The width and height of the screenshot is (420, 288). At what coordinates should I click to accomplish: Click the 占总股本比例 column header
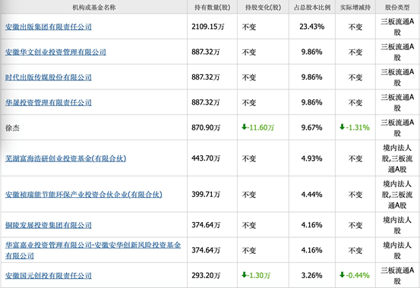(312, 8)
